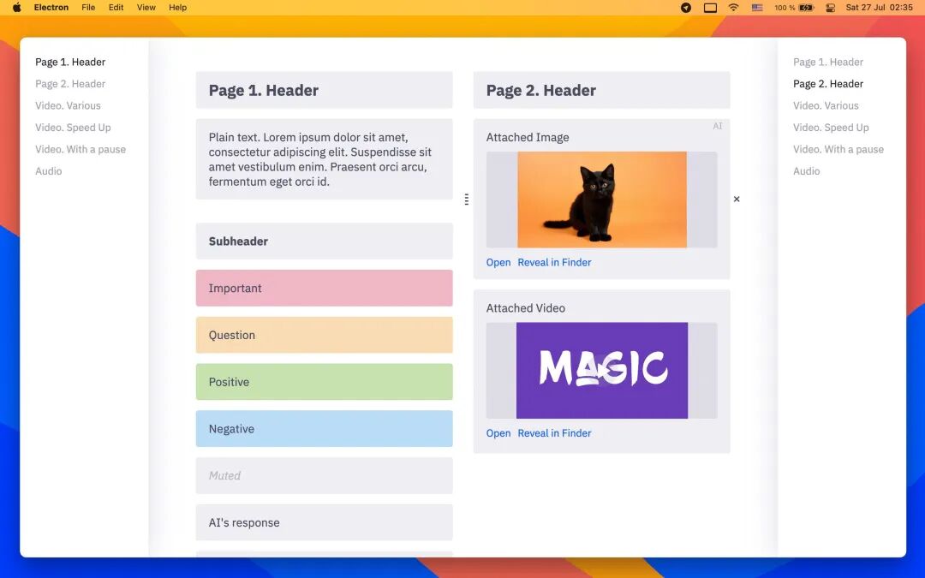Select Page 1. Header in right sidebar
The width and height of the screenshot is (925, 578).
[828, 62]
